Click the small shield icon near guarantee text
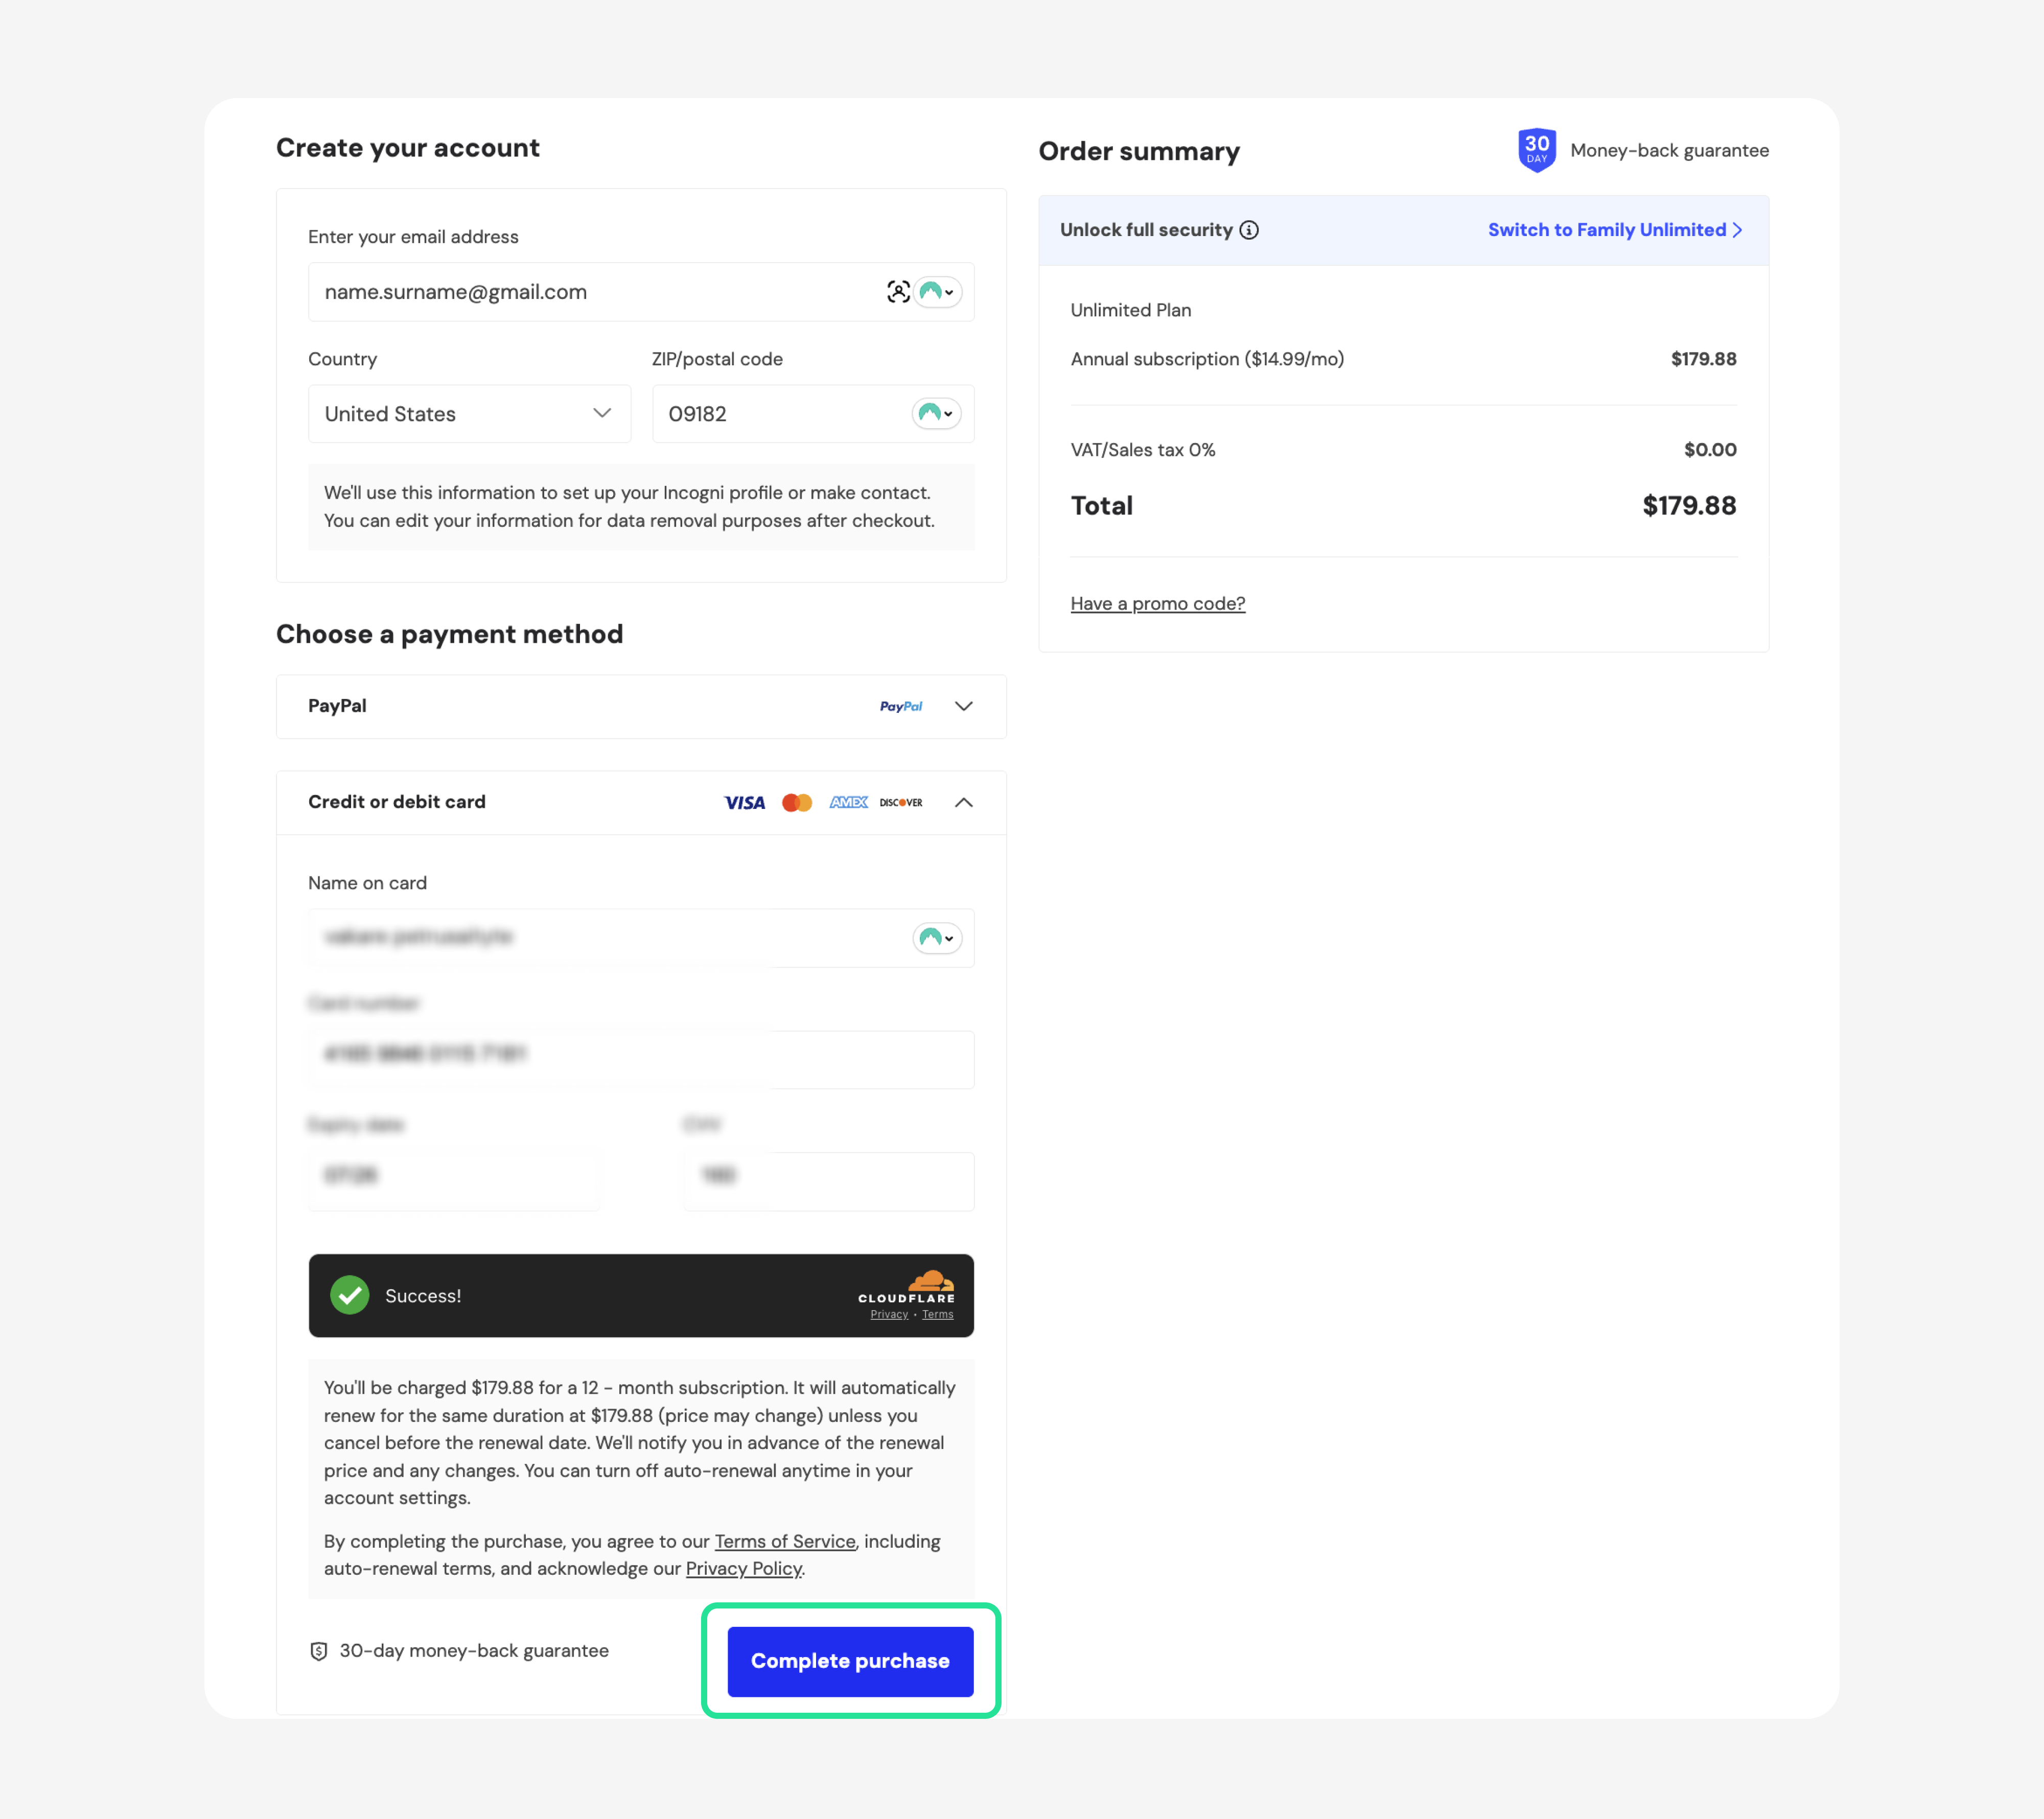The width and height of the screenshot is (2044, 1819). (319, 1651)
